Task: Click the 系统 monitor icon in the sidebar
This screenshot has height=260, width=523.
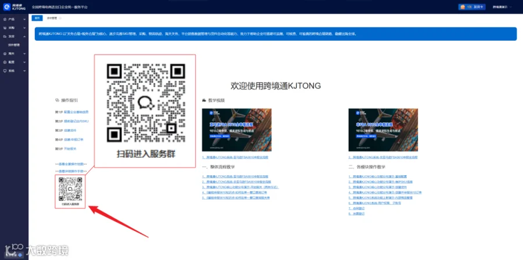Action: pyautogui.click(x=5, y=71)
